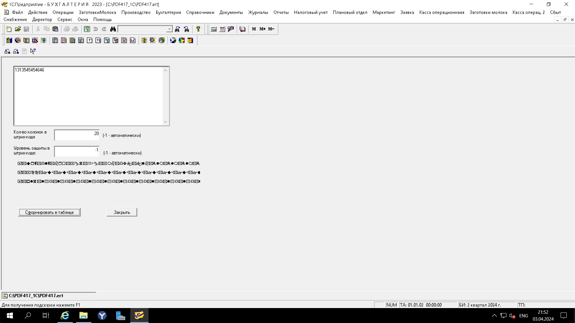Viewport: 575px width, 323px height.
Task: Open the Налоговый учет menu
Action: click(311, 12)
